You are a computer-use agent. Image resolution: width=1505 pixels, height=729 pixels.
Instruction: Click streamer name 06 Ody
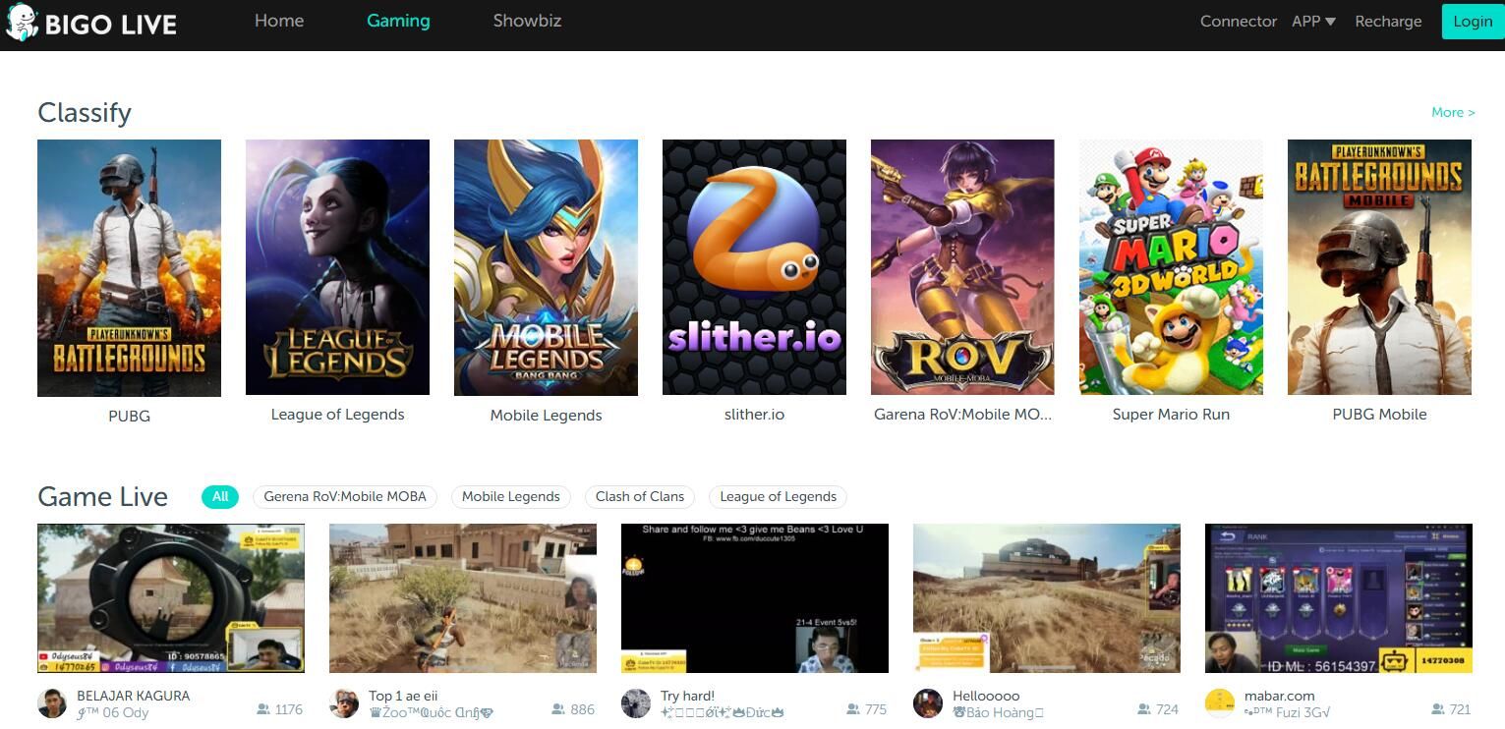point(112,712)
